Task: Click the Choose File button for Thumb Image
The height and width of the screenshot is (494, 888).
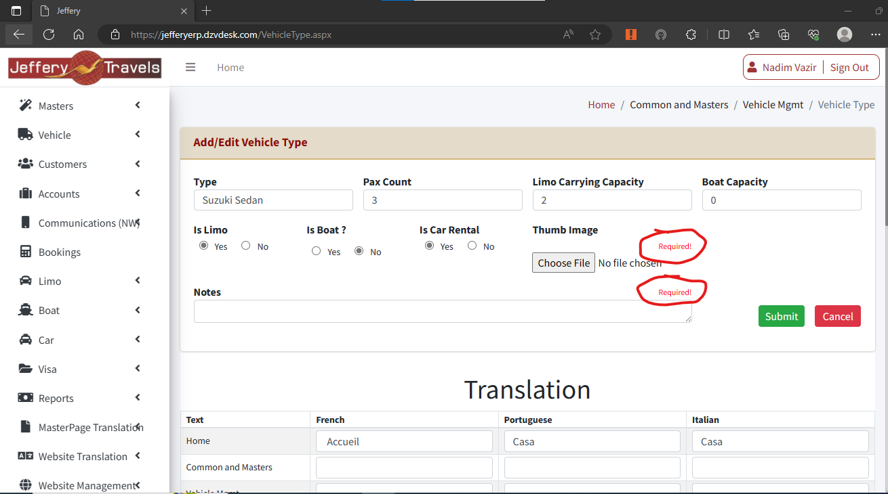Action: [x=563, y=263]
